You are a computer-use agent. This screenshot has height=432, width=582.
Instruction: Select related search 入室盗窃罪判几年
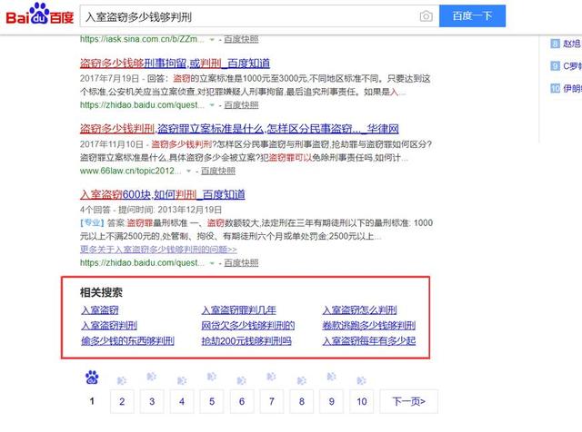point(239,310)
